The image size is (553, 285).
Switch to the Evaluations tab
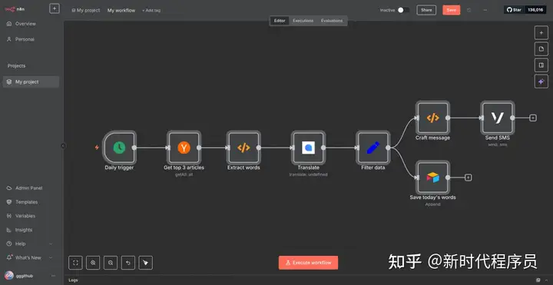point(332,21)
